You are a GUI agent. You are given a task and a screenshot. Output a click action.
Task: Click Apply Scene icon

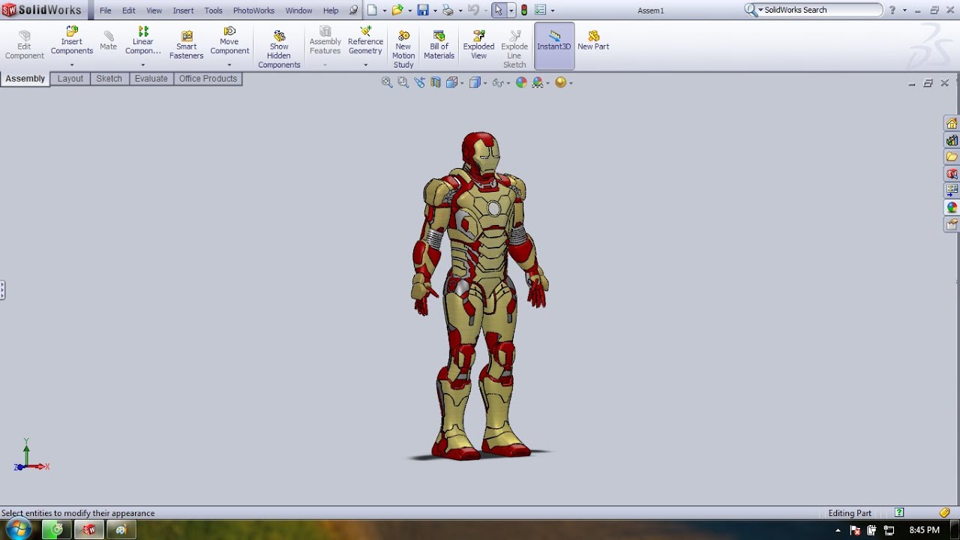click(537, 82)
